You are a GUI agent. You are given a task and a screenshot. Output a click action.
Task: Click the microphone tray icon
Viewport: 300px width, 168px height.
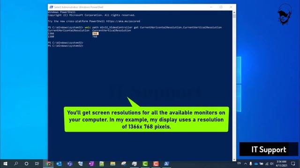click(251, 164)
